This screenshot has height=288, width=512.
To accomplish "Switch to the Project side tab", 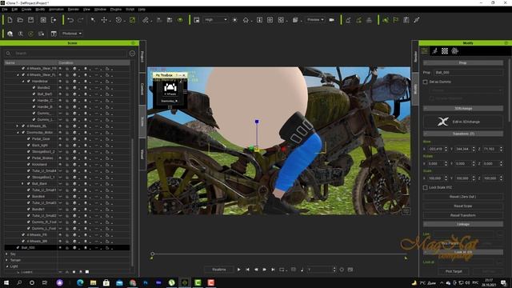I will [142, 57].
